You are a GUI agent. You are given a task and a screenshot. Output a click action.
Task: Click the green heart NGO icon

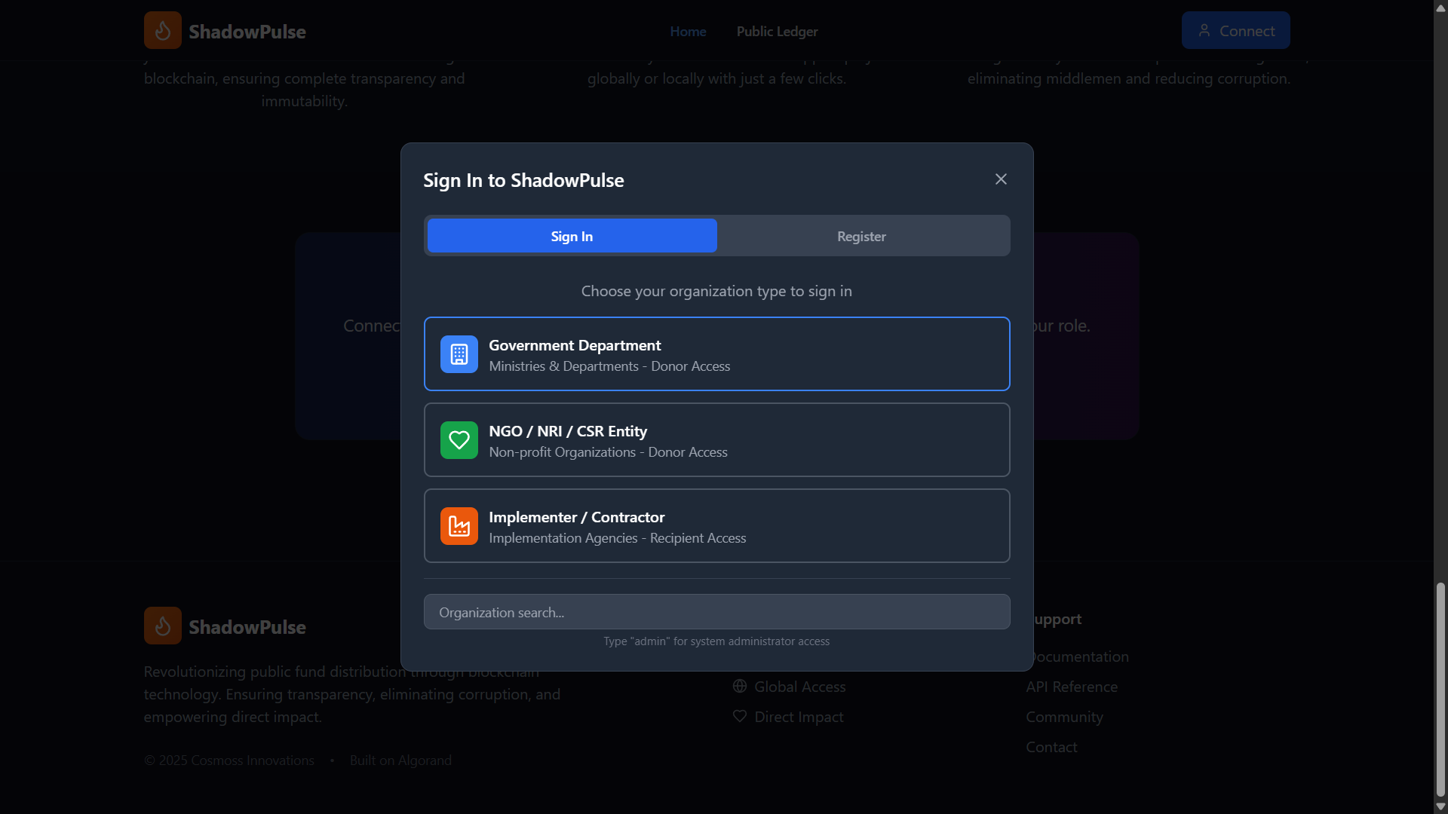(459, 440)
